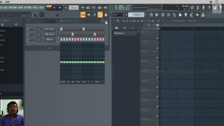Click the arrow step-edit toolbar icon
Screen dimensions: 224x126
[89, 15]
